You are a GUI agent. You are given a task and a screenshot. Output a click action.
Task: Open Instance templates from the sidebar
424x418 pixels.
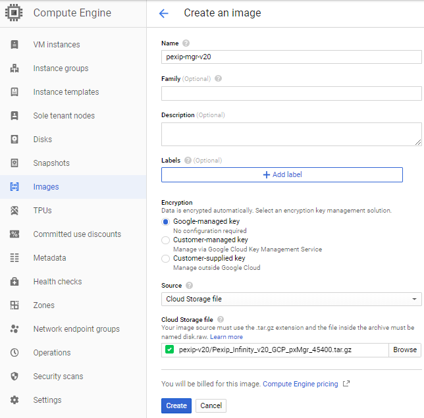[x=66, y=92]
